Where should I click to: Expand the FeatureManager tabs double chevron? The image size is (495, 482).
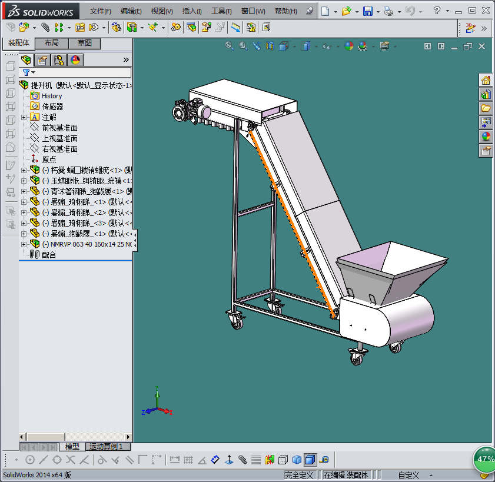coord(126,60)
